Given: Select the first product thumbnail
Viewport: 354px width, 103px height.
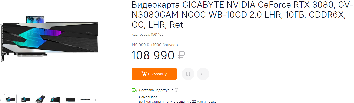Looking at the screenshot, I should pyautogui.click(x=10, y=99).
